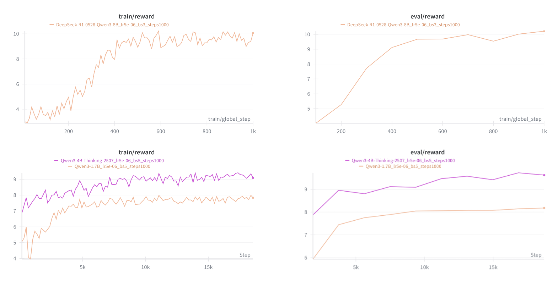This screenshot has height=281, width=558.
Task: Click the DeepSeek legend label on the eval/reward chart
Action: click(x=403, y=25)
